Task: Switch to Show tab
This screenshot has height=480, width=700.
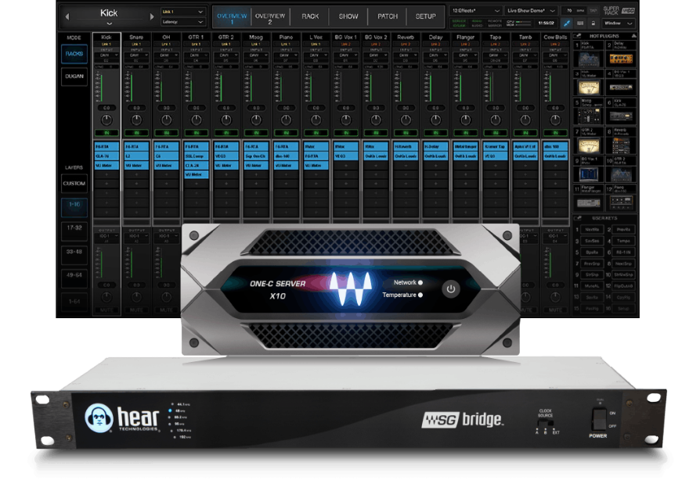Action: point(348,16)
